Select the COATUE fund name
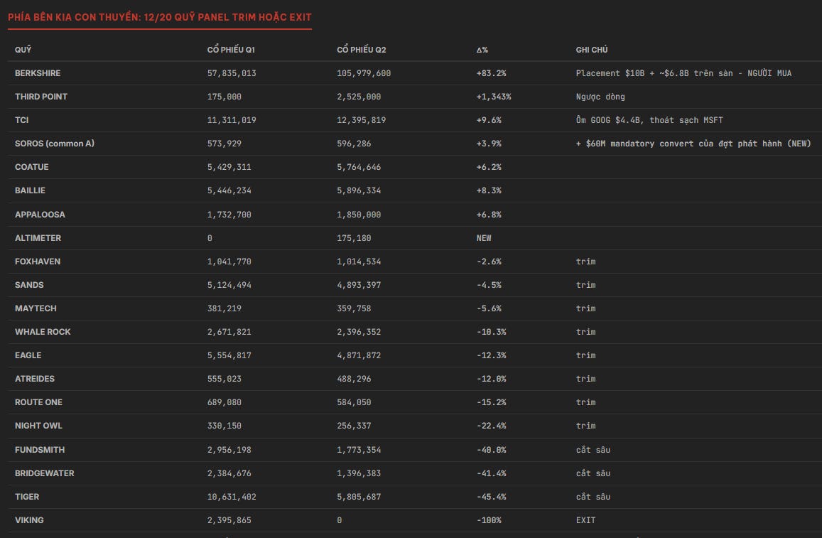This screenshot has width=822, height=538. point(31,167)
